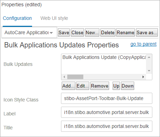
Task: Create a new configuration with New...
Action: tap(92, 32)
